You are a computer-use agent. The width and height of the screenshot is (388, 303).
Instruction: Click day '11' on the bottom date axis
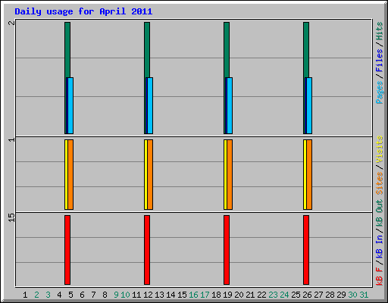(x=136, y=295)
